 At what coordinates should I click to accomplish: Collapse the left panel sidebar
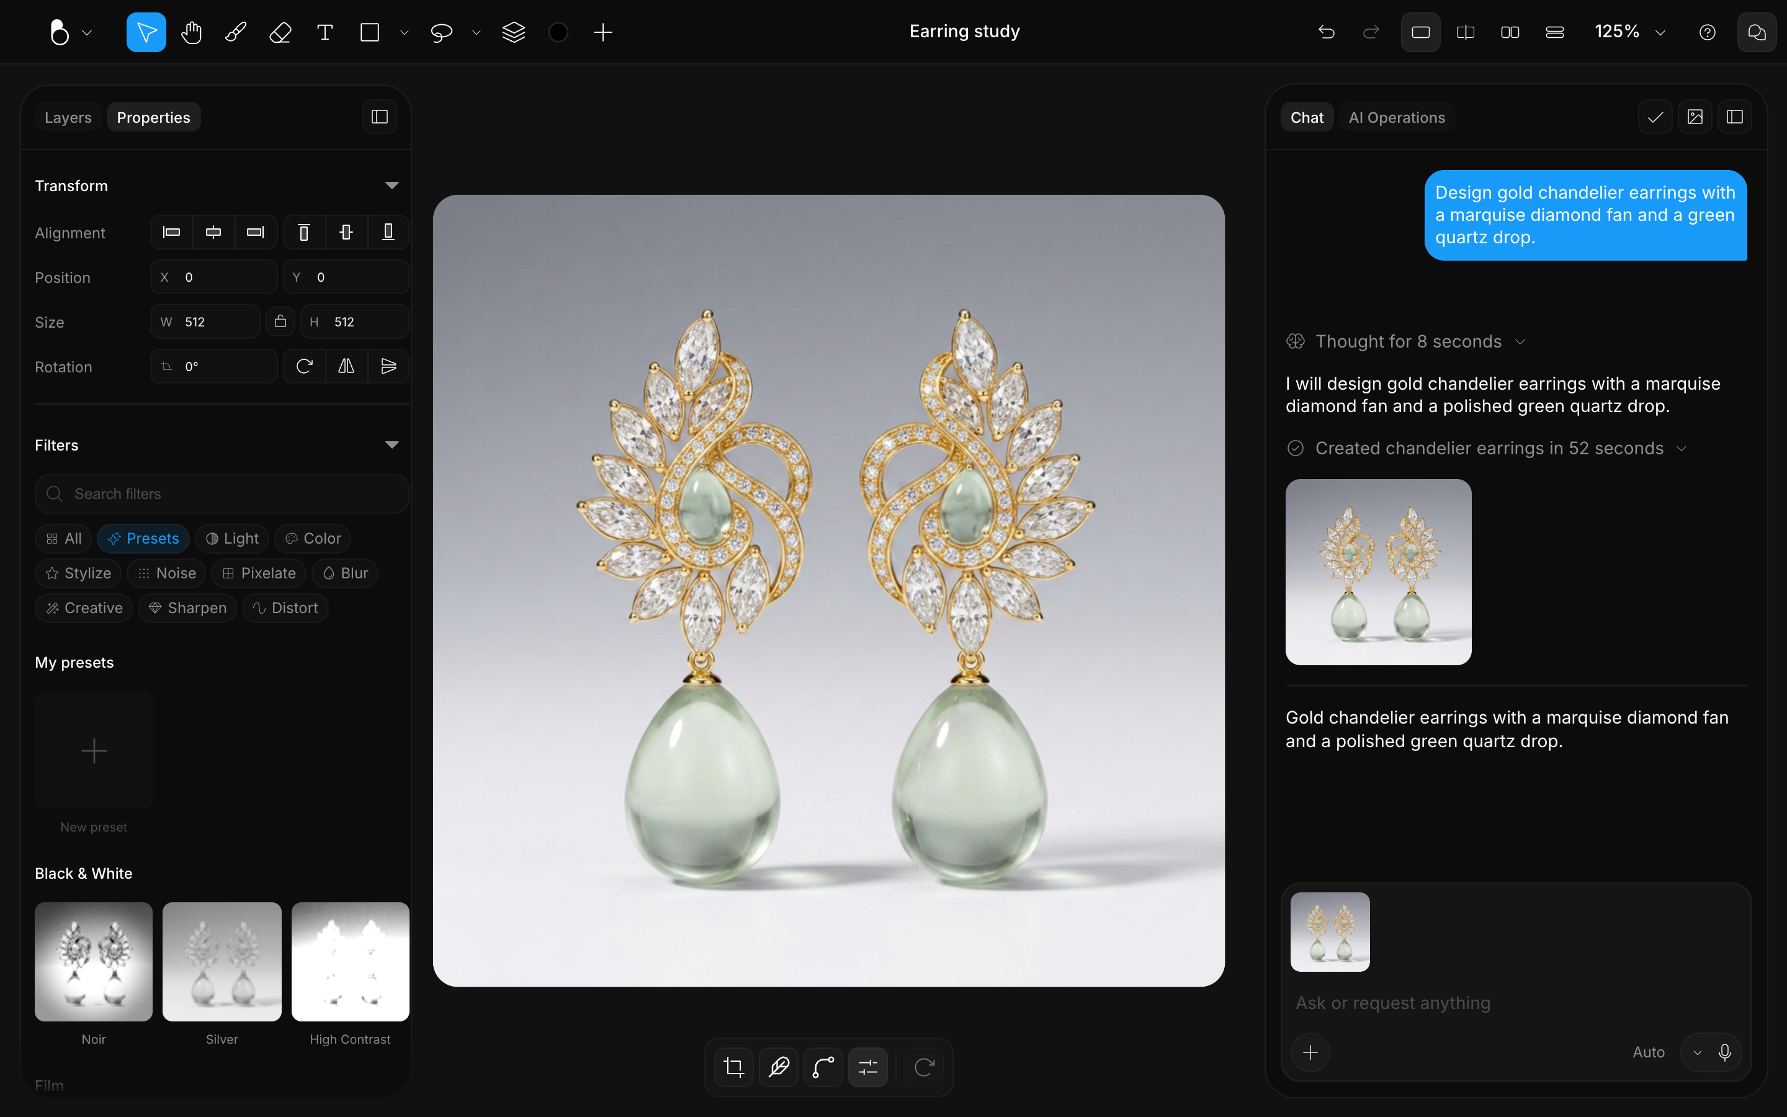click(380, 117)
